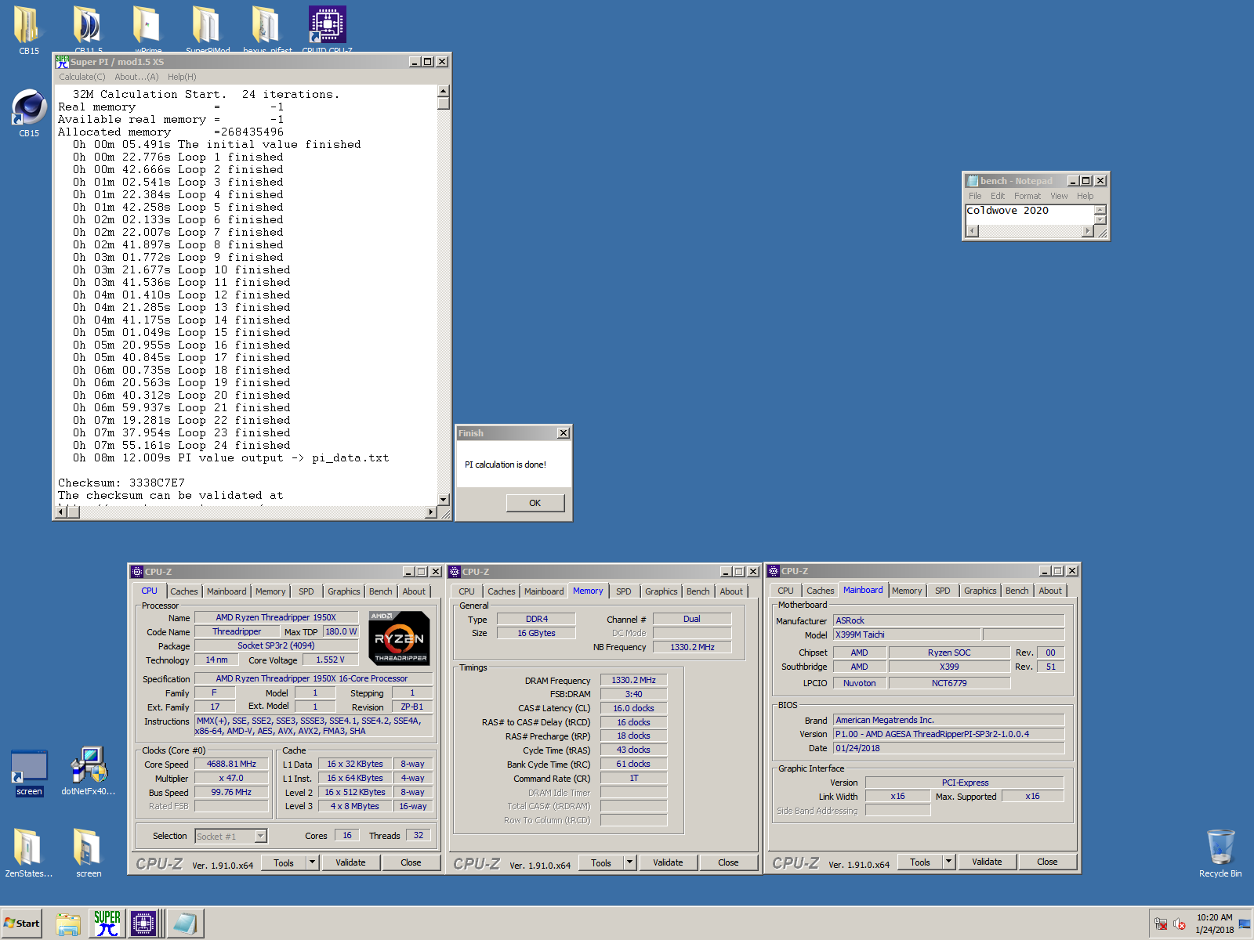Click the Core Voltage value 1.552 V

coord(330,660)
